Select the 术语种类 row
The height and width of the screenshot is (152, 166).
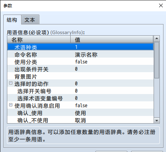[x=80, y=47]
